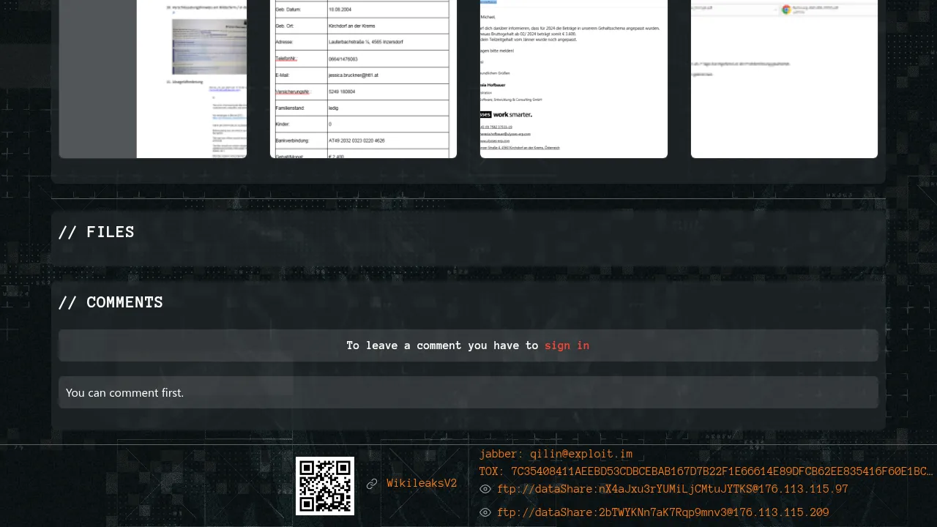Click the Chrome icon inside the fourth thumbnail
Screen dimensions: 937x527
click(x=786, y=10)
